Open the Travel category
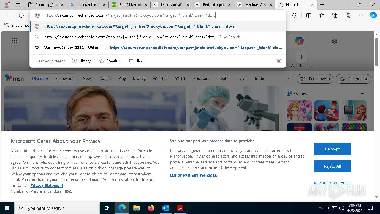Screen dimensions: 380x214 tap(242, 78)
